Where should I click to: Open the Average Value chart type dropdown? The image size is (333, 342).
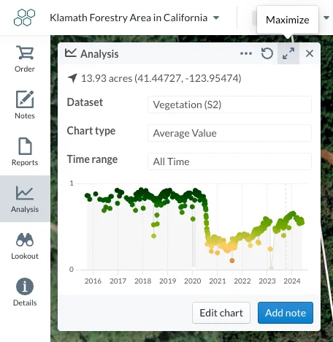pos(229,133)
